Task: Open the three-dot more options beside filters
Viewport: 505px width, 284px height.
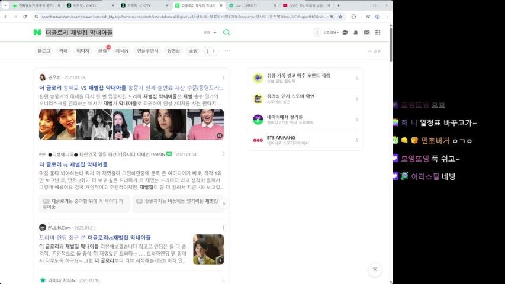Action: tap(227, 51)
